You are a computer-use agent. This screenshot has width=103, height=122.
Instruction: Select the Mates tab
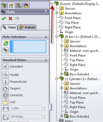[x=9, y=27]
